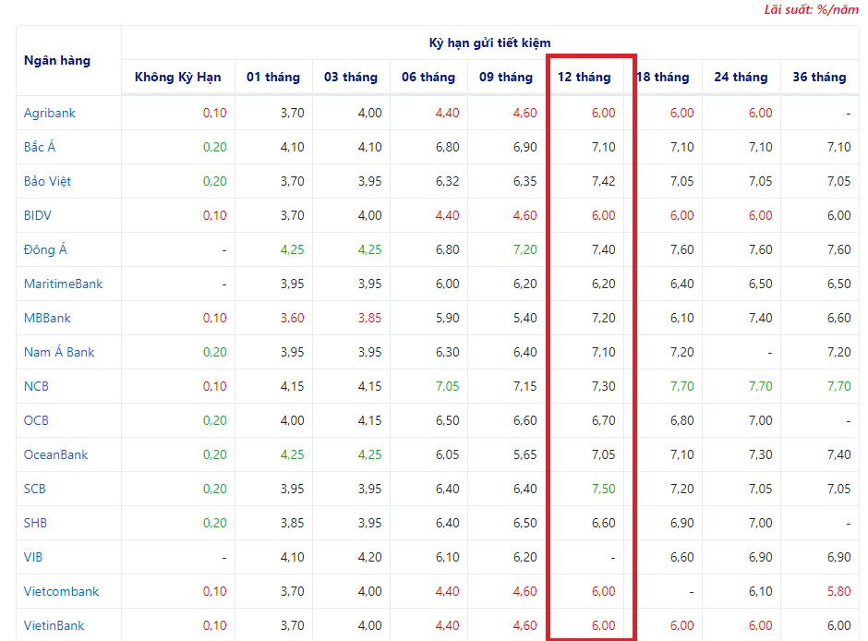Open the VIB bank link
The image size is (868, 641).
point(32,558)
